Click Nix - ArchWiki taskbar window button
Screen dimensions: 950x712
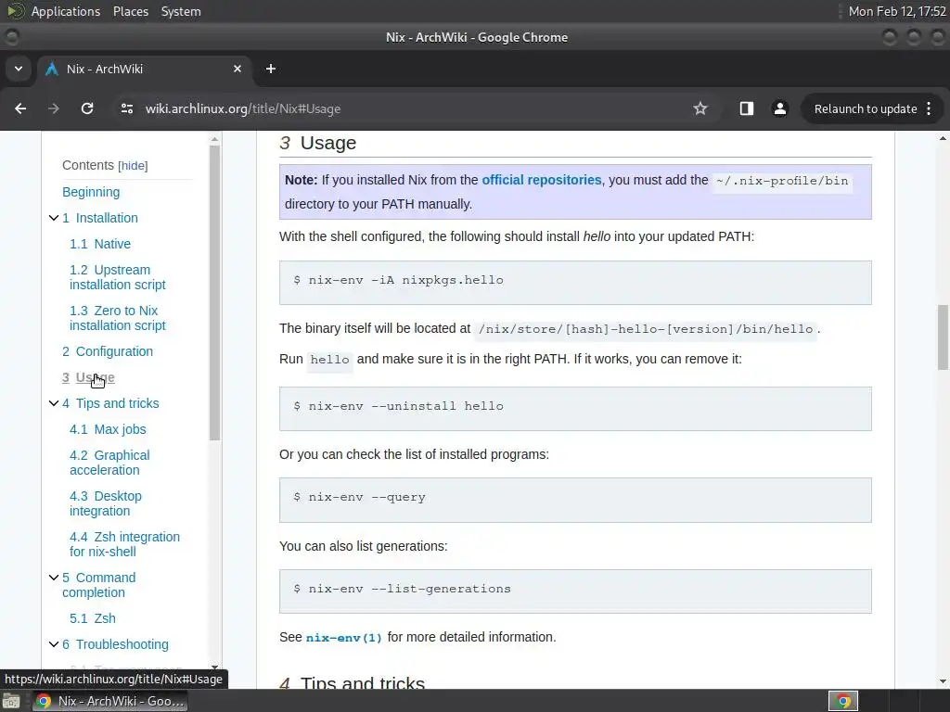click(109, 701)
